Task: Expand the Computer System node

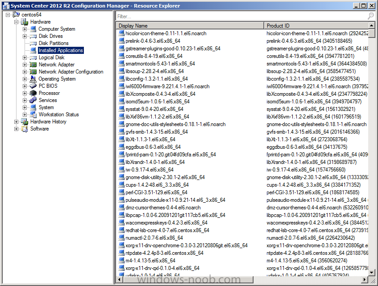Action: pos(25,29)
